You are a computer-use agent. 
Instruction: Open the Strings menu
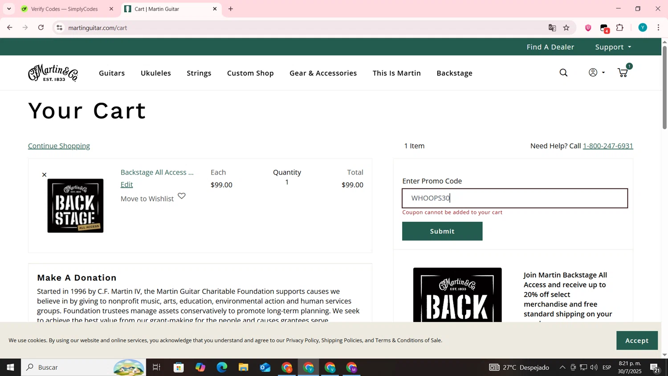[x=199, y=73]
